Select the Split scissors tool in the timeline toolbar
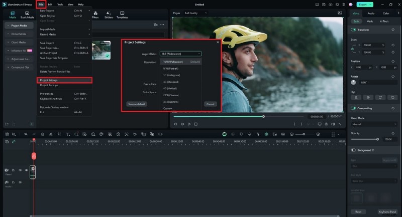Image resolution: width=402 pixels, height=217 pixels. tap(51, 134)
